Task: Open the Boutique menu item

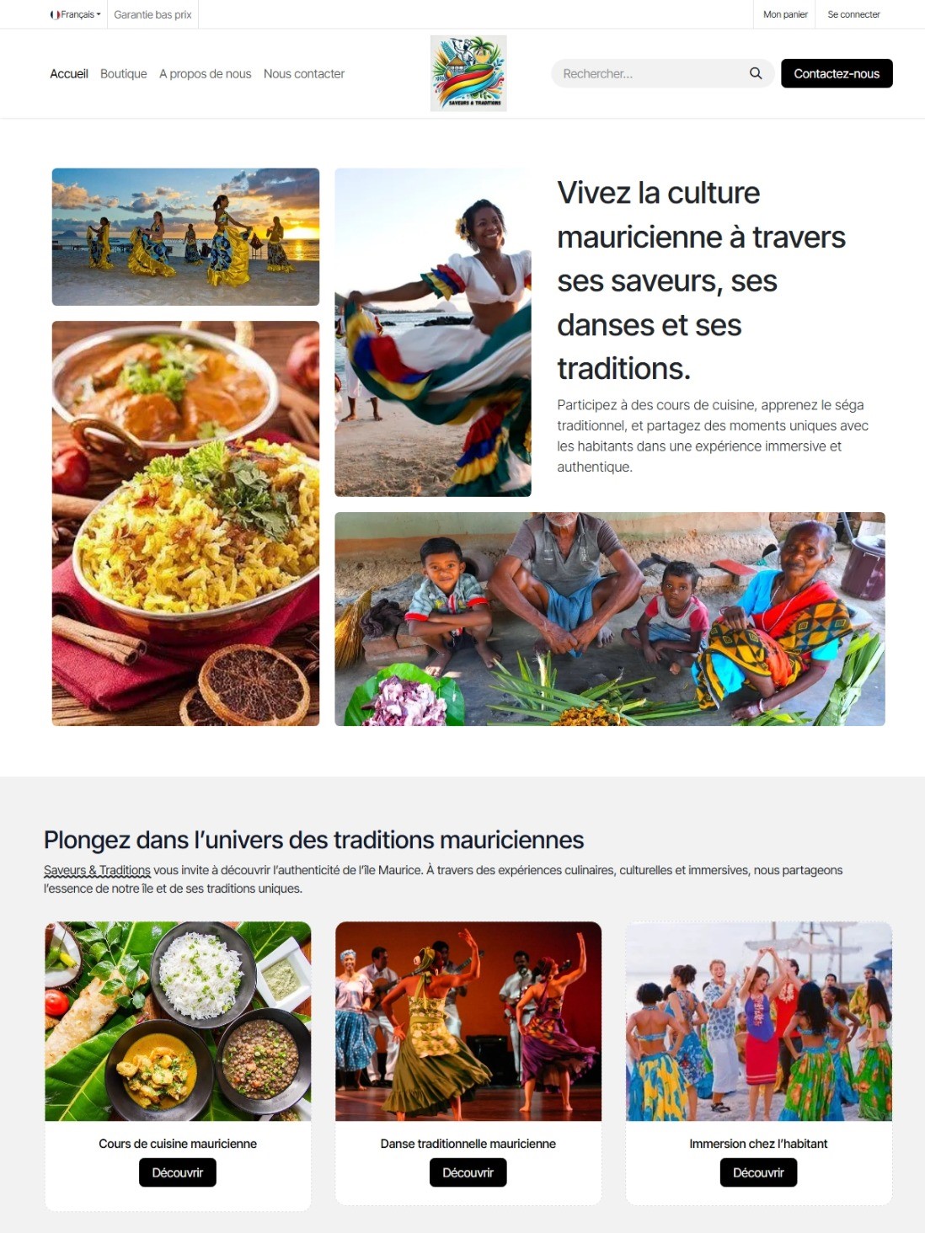Action: (x=123, y=73)
